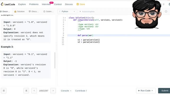This screenshot has width=170, height=95.
Task: Click the Store shopping bag icon
Action: 78,4
